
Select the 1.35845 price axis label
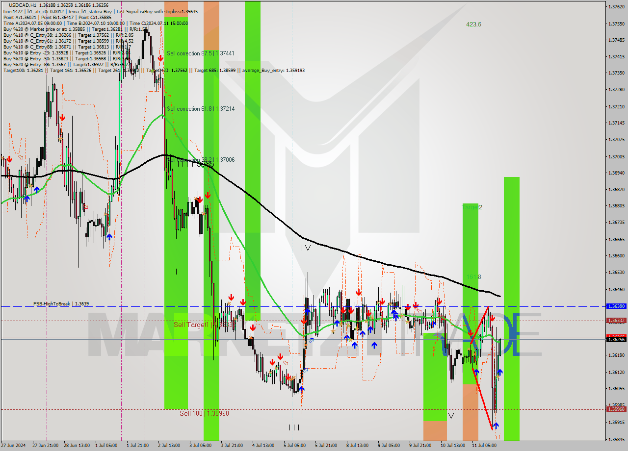pyautogui.click(x=616, y=439)
